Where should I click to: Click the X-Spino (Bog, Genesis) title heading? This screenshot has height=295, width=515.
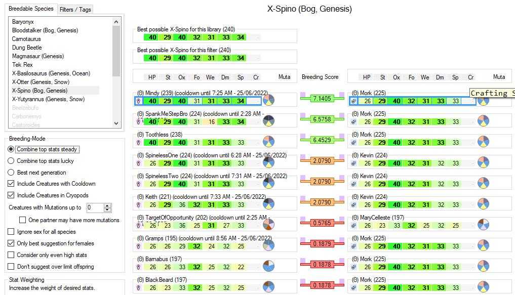pyautogui.click(x=309, y=9)
